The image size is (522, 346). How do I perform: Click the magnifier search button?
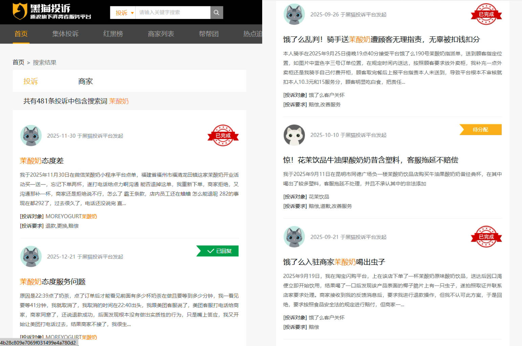(217, 13)
